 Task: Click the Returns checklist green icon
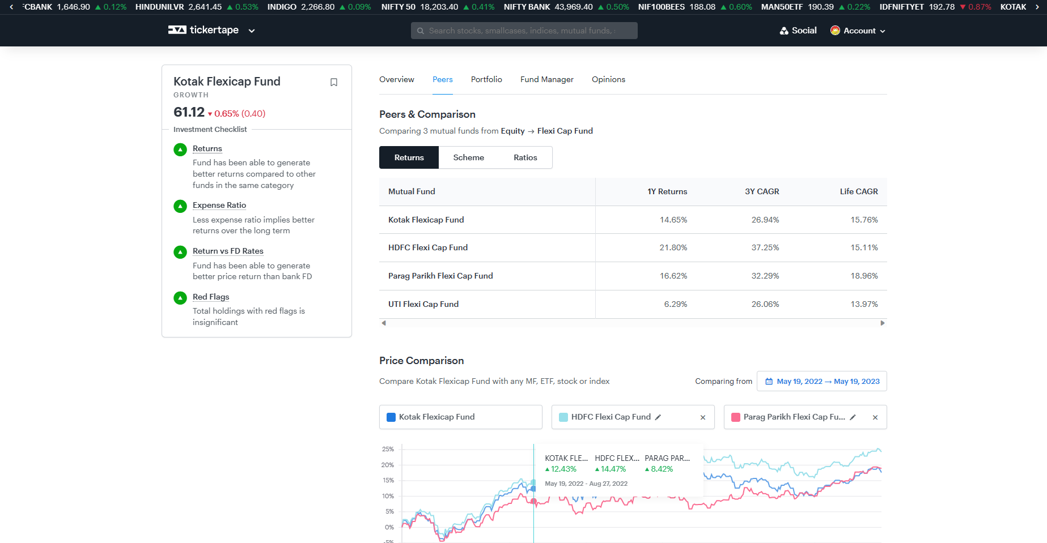pyautogui.click(x=180, y=149)
